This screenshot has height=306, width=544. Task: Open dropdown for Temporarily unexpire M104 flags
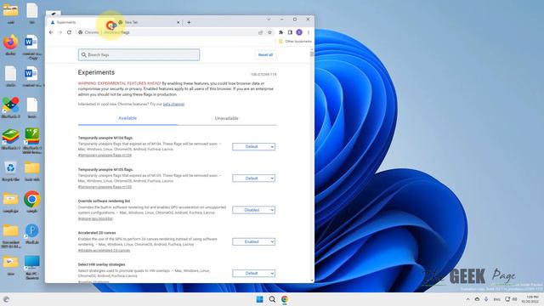click(x=253, y=147)
